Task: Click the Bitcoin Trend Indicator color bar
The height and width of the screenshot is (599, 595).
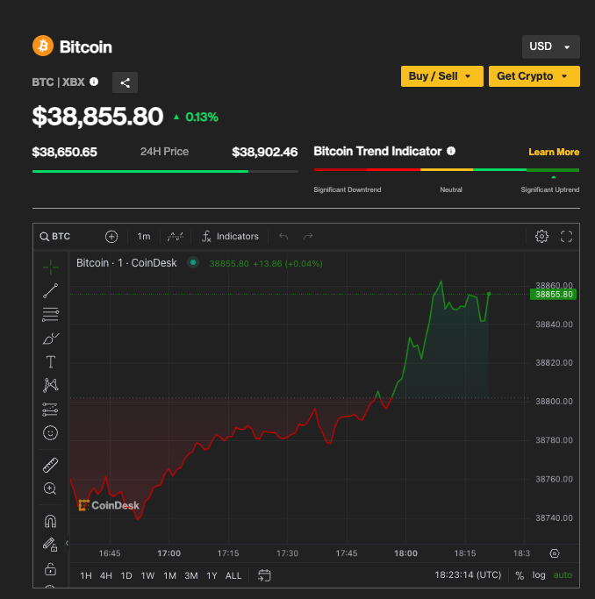Action: point(447,169)
